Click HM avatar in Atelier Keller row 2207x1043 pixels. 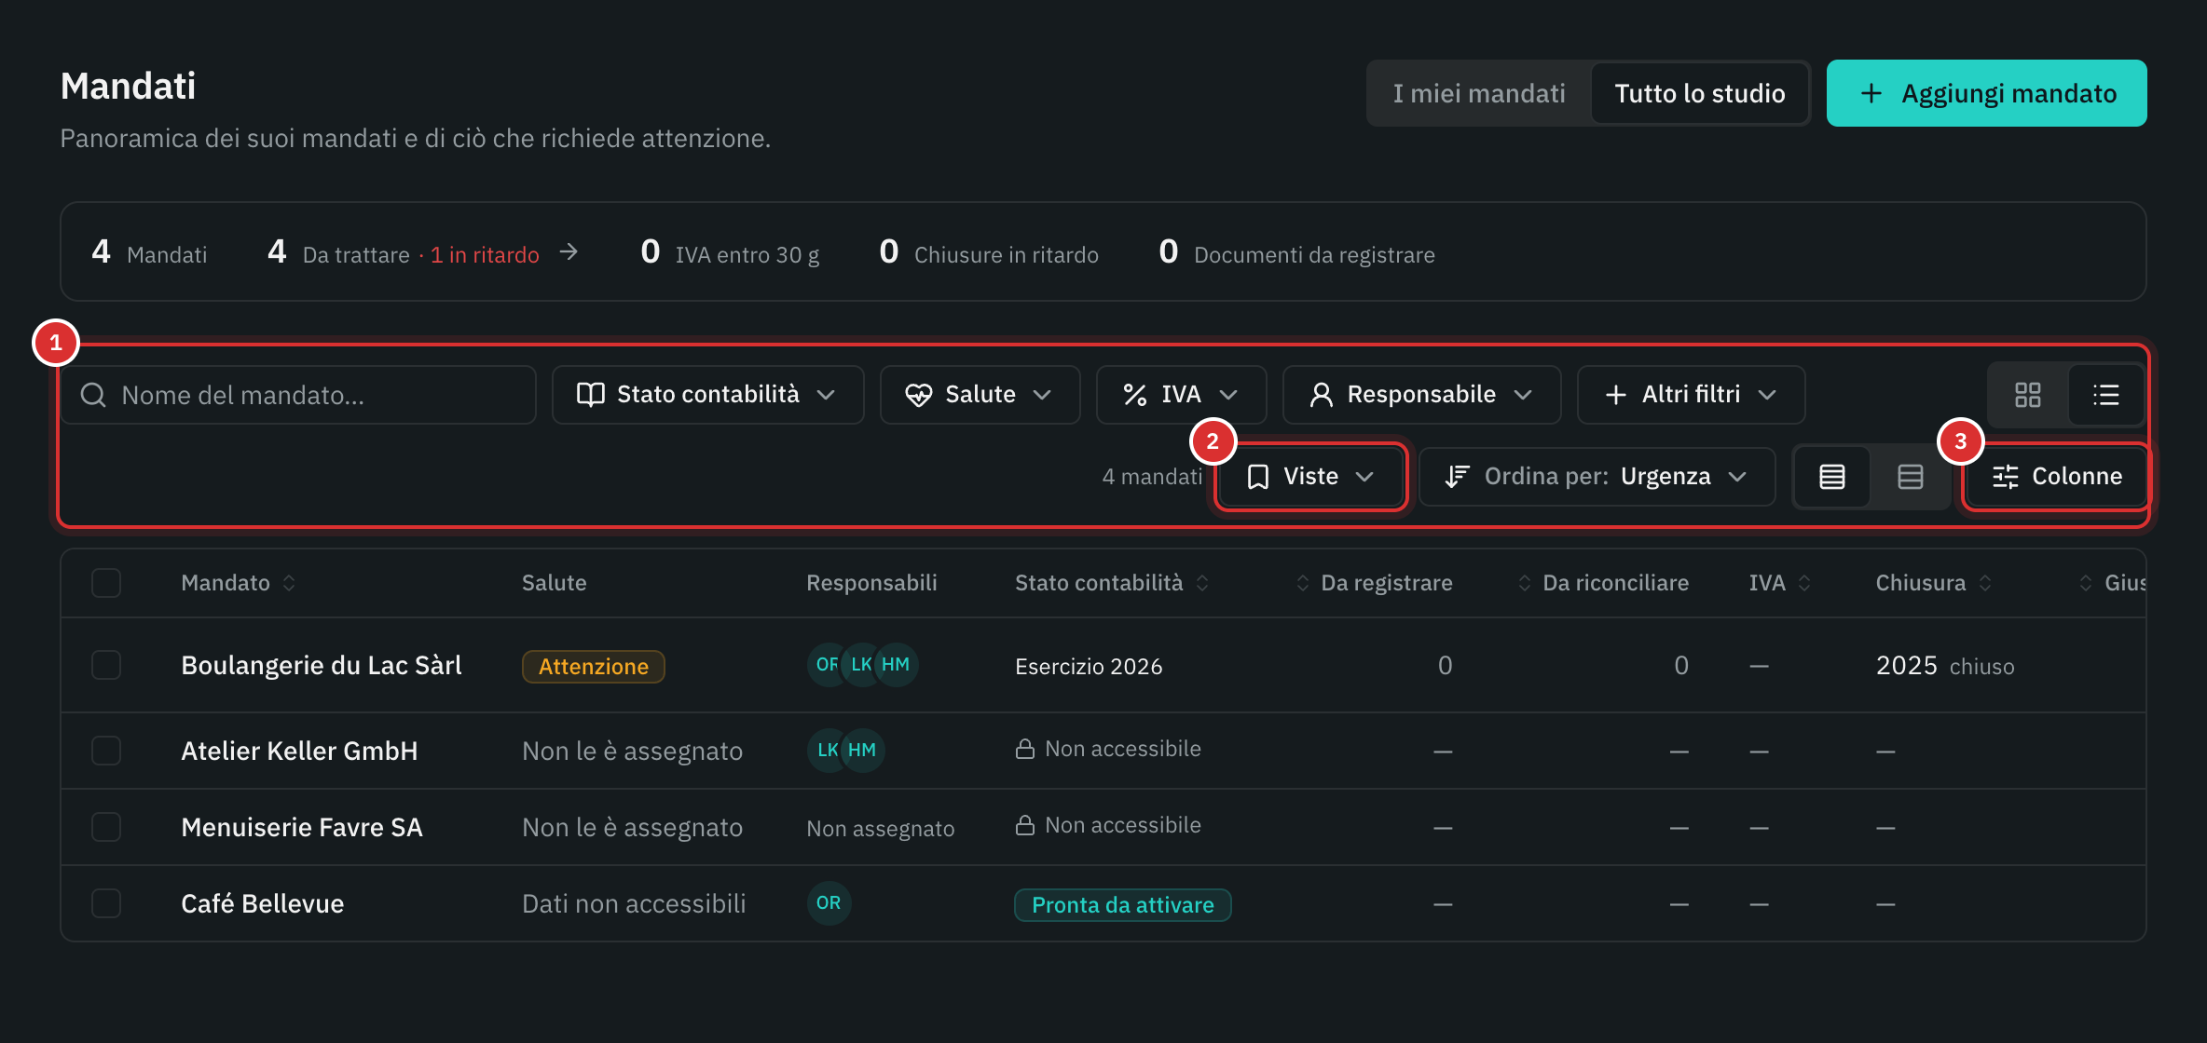(862, 751)
